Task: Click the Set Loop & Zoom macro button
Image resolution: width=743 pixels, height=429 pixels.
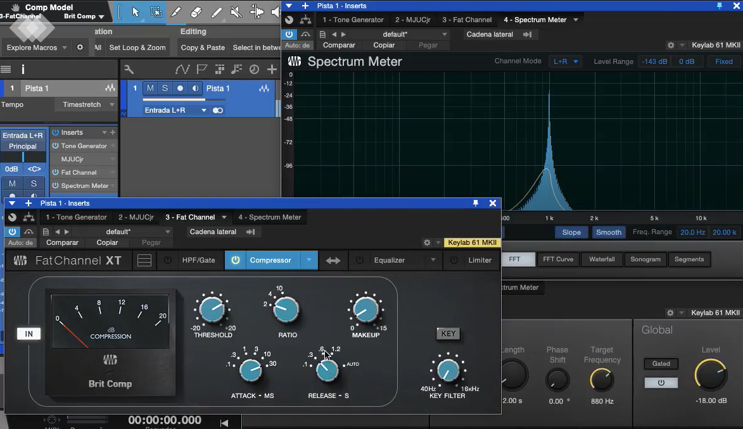Action: point(137,47)
